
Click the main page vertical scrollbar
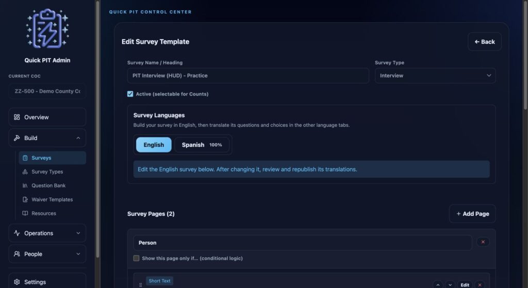click(x=525, y=55)
